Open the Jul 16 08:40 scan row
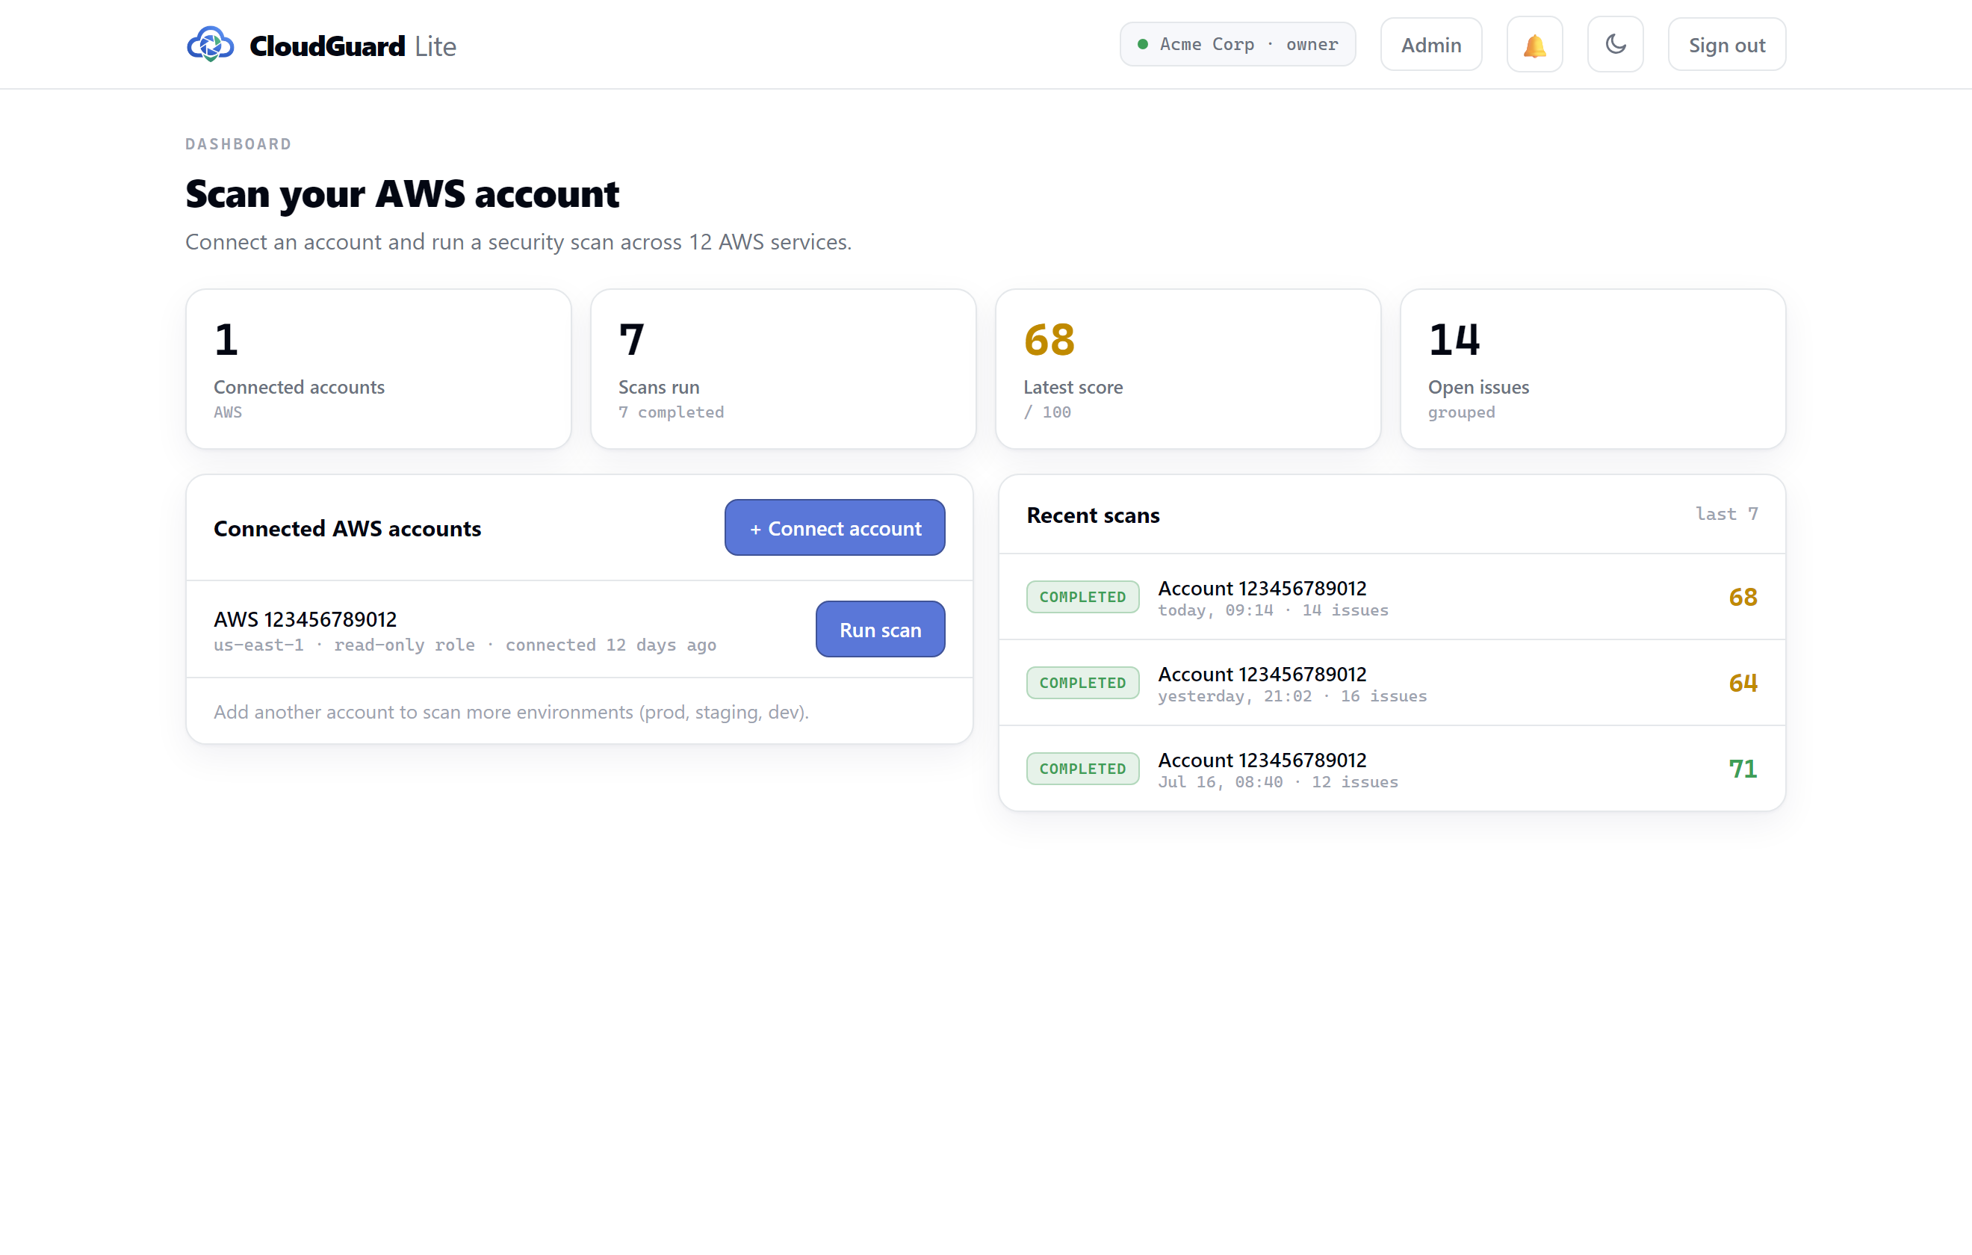The width and height of the screenshot is (1972, 1255). click(x=1392, y=769)
